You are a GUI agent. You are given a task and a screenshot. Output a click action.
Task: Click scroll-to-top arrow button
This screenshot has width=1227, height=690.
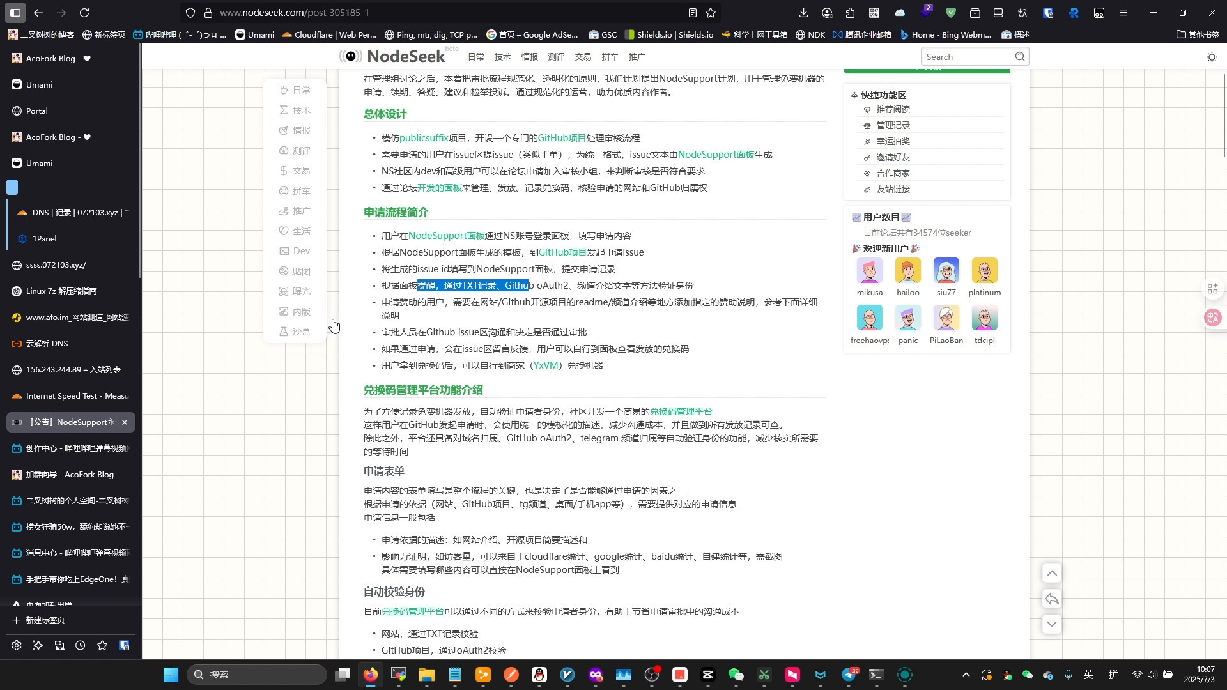[1052, 573]
